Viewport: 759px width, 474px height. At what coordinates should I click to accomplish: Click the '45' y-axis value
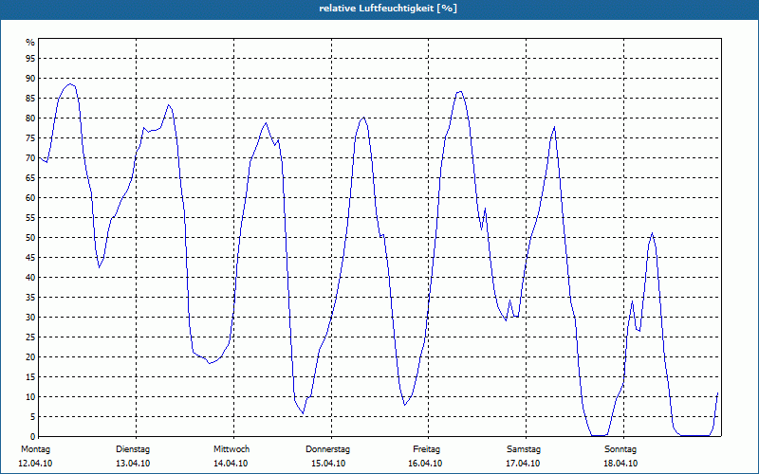pyautogui.click(x=30, y=257)
